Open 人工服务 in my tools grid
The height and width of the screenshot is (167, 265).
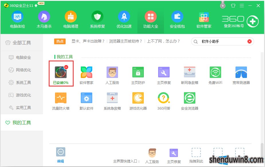[x=112, y=75]
